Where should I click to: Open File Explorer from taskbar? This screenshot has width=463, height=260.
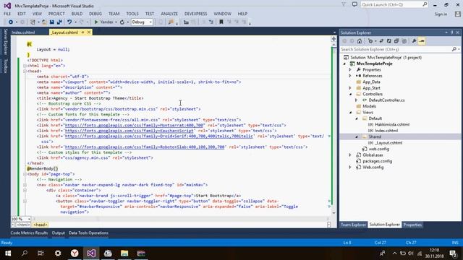124,253
